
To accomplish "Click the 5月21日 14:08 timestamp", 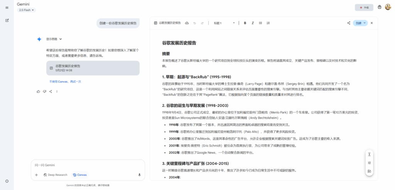I will click(x=64, y=70).
